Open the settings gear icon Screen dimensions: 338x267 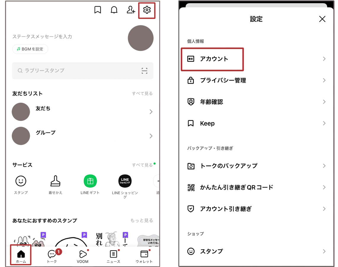(147, 10)
